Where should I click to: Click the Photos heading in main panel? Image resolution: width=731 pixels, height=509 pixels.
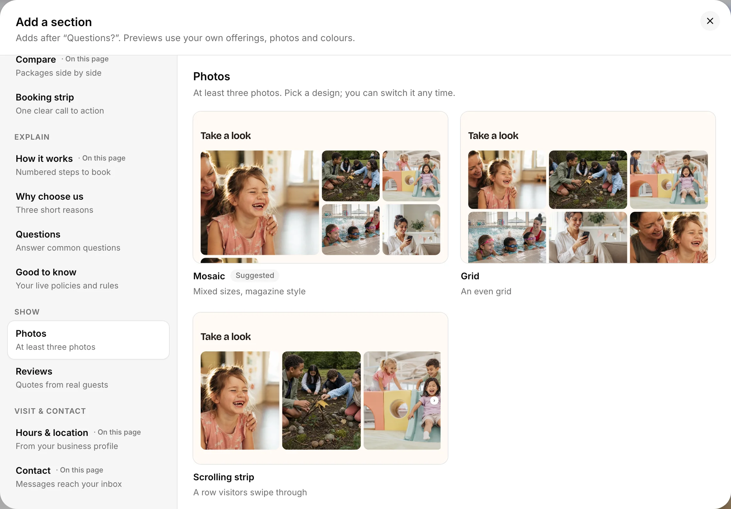click(211, 76)
